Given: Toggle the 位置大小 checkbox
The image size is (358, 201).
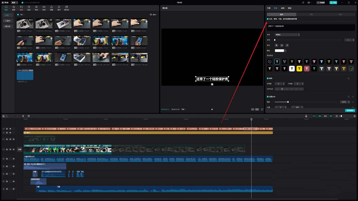Looking at the screenshot, I should click(268, 97).
